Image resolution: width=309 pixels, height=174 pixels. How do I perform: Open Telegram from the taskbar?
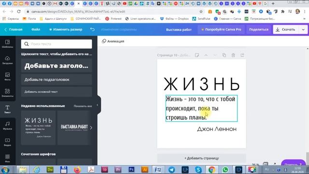pyautogui.click(x=171, y=170)
